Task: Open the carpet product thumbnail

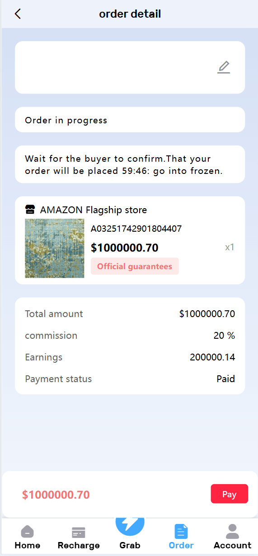Action: pos(55,248)
